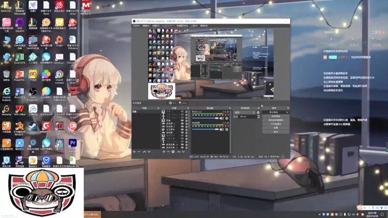Open audio settings gear for the 麦克风/Aux channel

[226, 118]
